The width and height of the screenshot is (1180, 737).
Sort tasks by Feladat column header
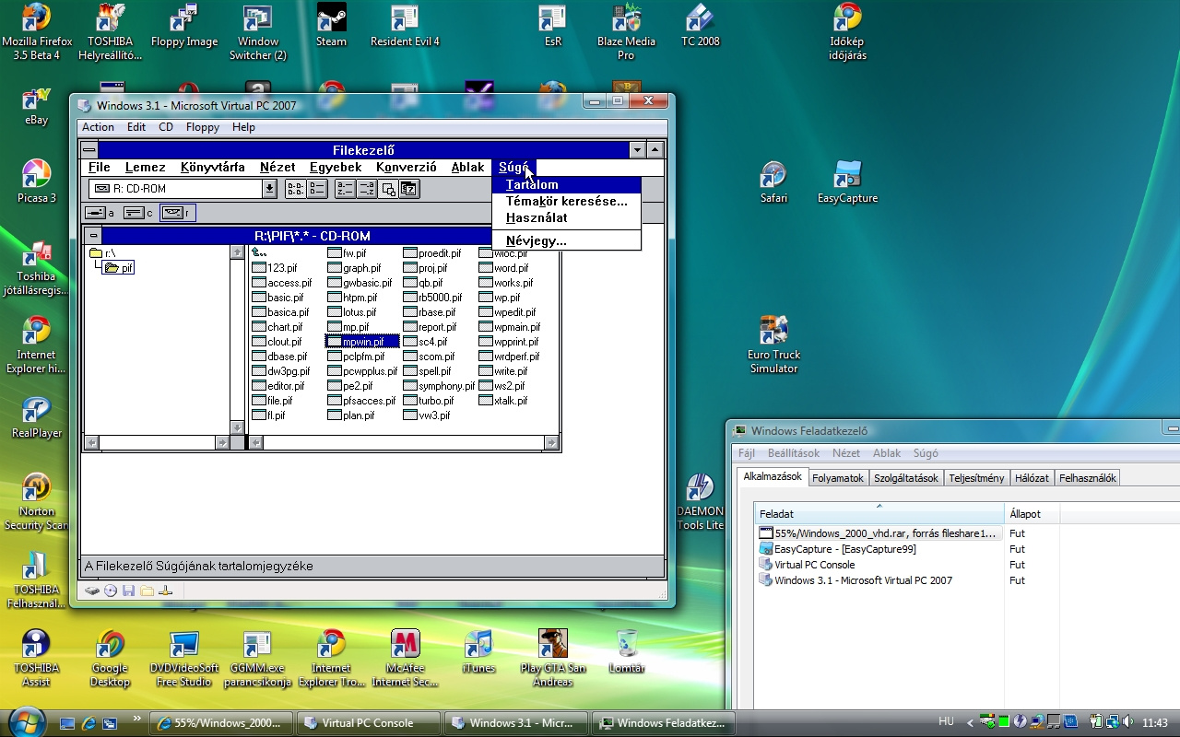tap(879, 513)
